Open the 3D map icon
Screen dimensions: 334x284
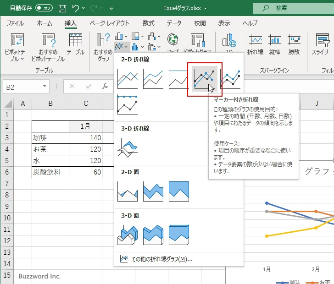(229, 40)
